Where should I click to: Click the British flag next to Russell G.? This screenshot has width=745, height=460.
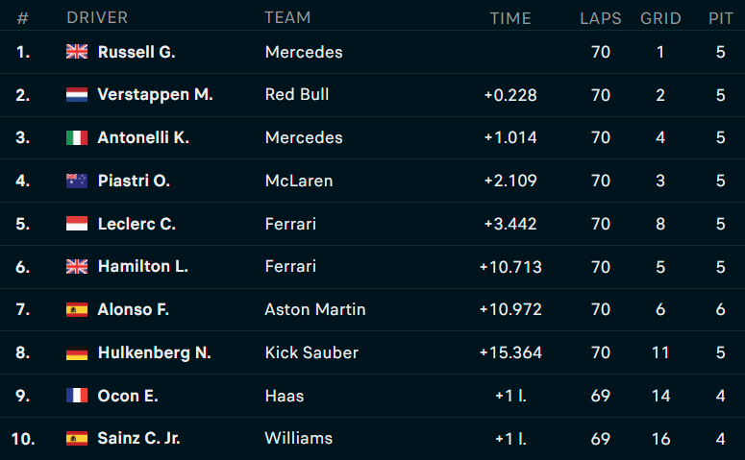pos(77,52)
